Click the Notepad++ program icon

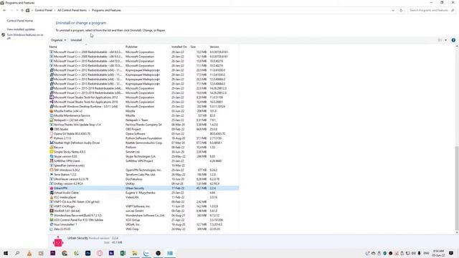(52, 120)
